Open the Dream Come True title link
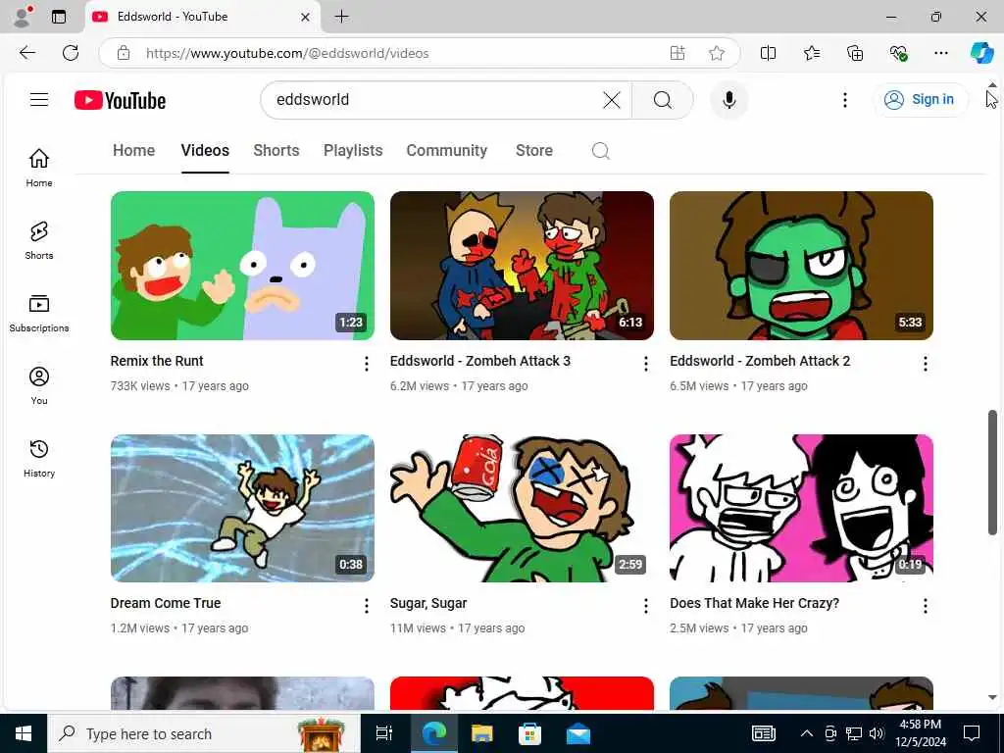Image resolution: width=1004 pixels, height=753 pixels. pyautogui.click(x=165, y=603)
